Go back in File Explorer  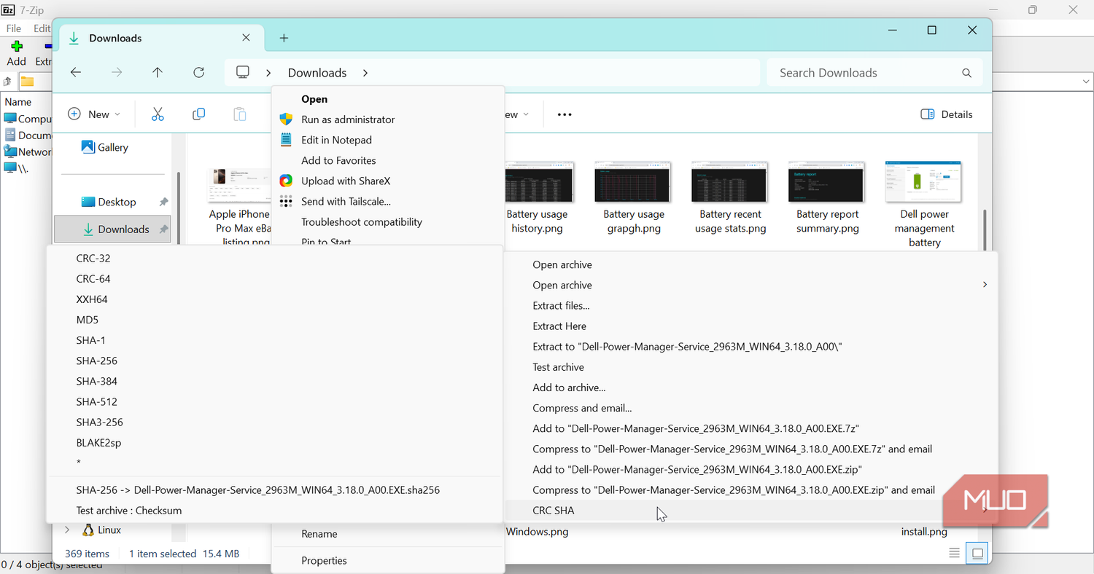[76, 73]
